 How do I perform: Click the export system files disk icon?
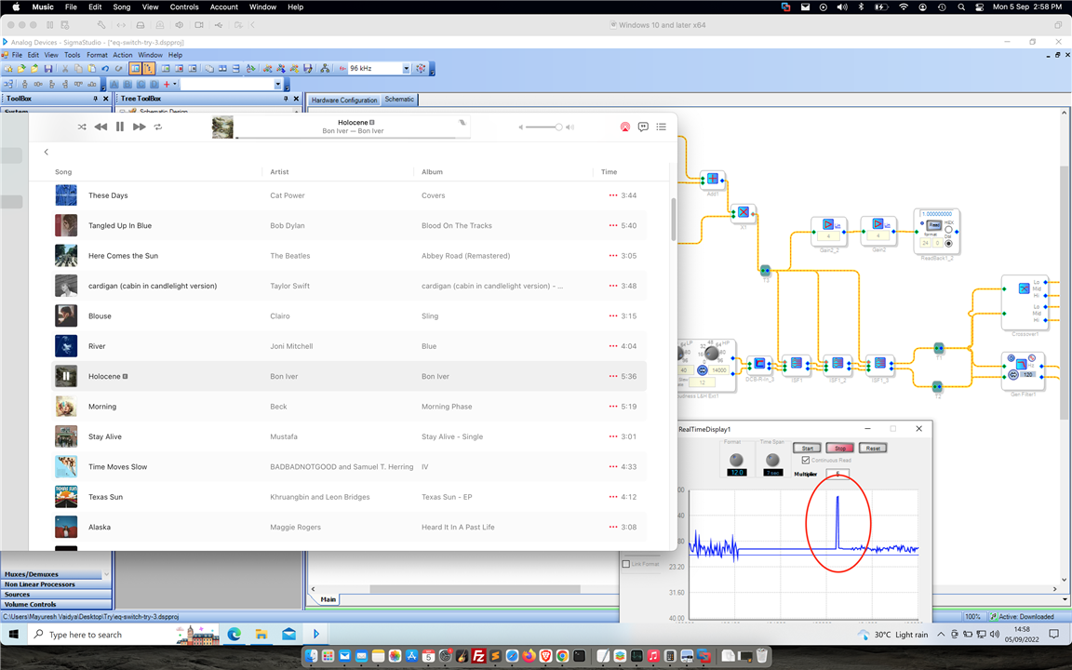(x=308, y=68)
